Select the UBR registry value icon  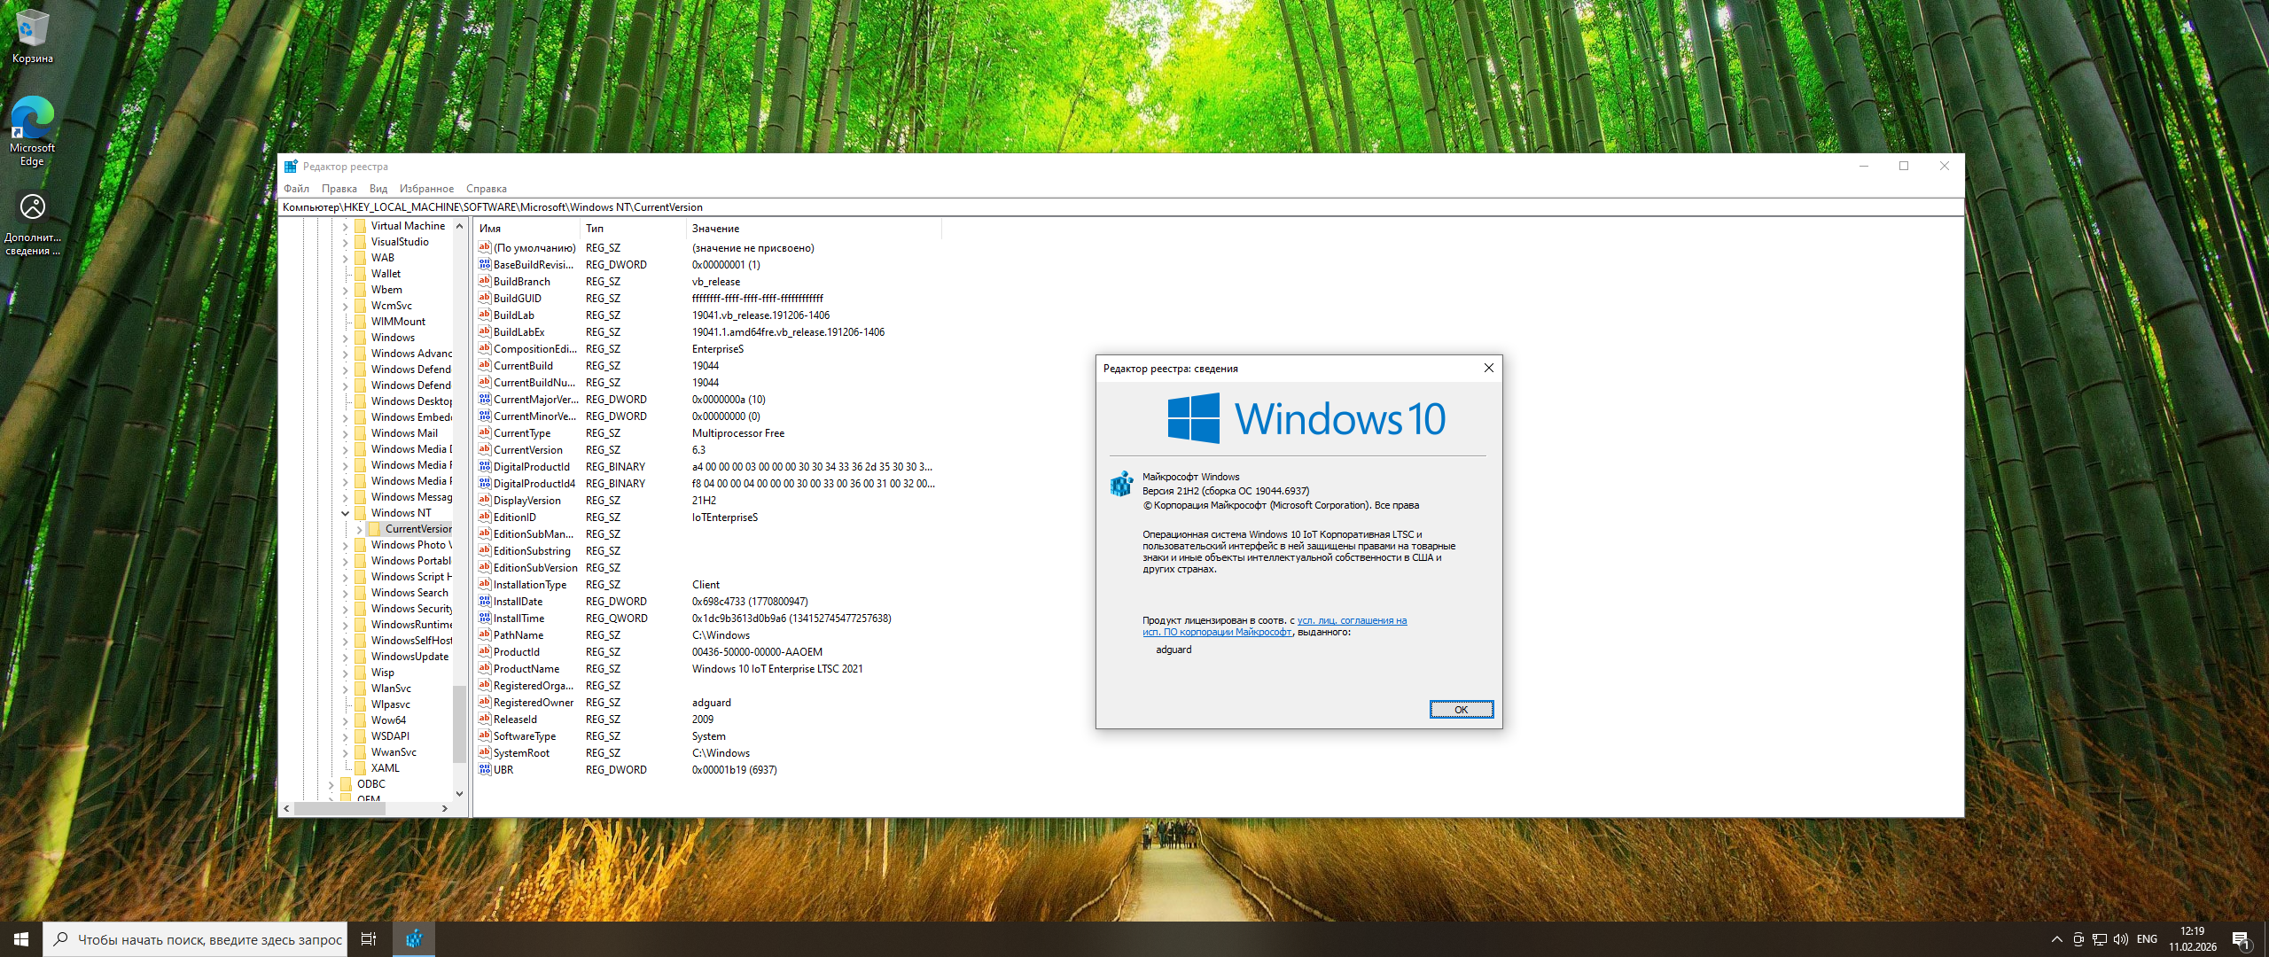pyautogui.click(x=485, y=770)
